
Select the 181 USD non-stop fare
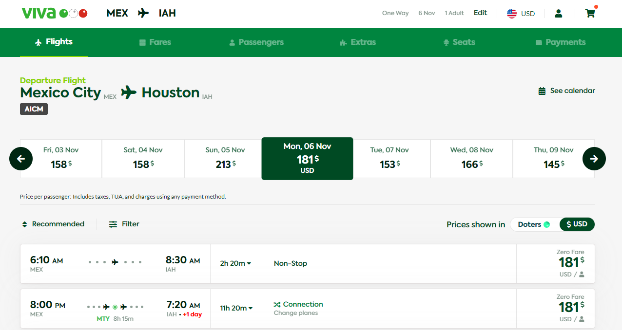tap(569, 264)
